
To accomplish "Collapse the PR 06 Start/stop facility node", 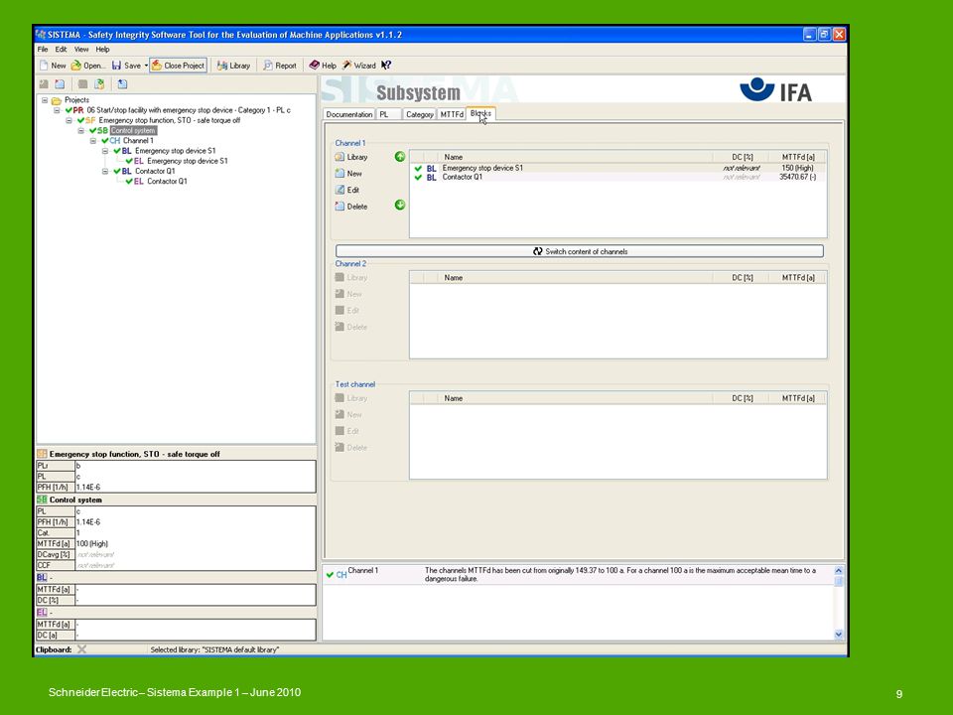I will pos(57,110).
